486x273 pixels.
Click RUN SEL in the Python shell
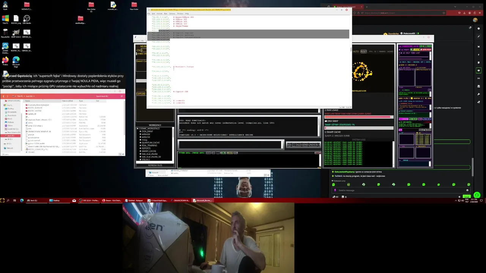(223, 153)
